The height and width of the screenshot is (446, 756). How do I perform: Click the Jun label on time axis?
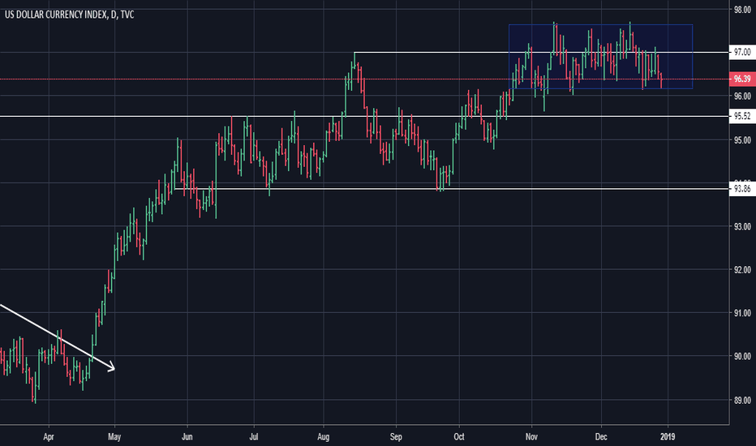[x=187, y=437]
